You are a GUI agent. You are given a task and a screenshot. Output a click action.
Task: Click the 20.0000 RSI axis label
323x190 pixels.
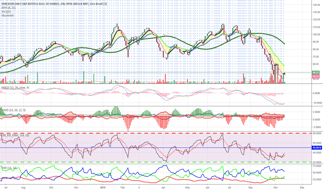[317, 162]
